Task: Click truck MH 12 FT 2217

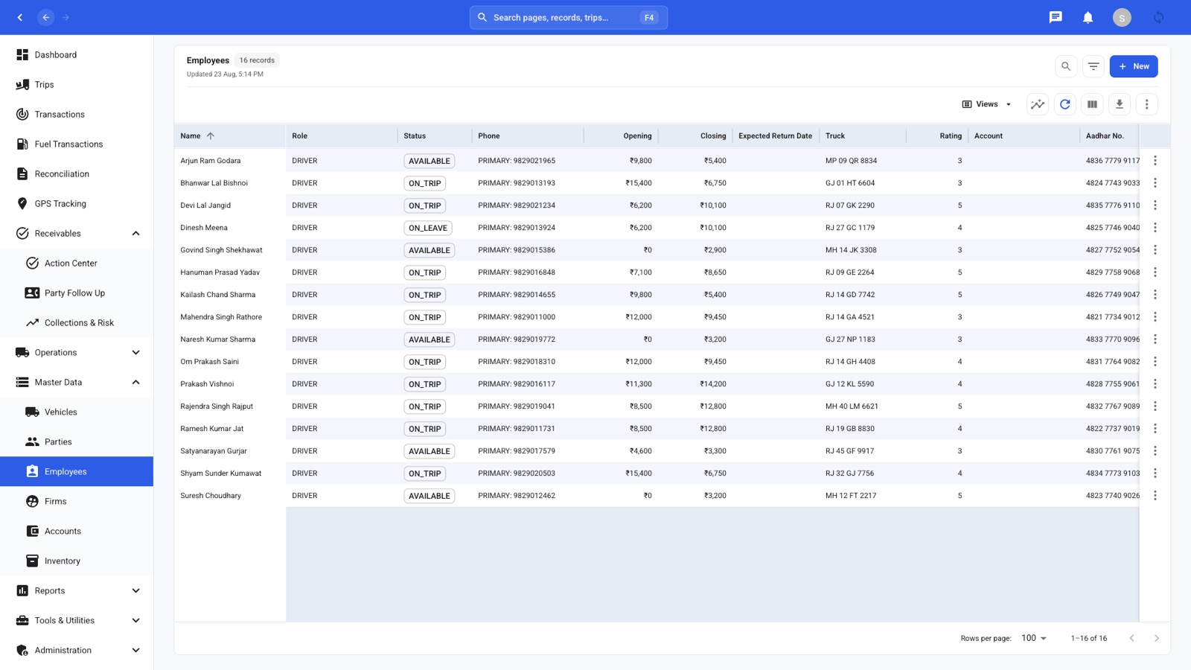Action: (851, 496)
